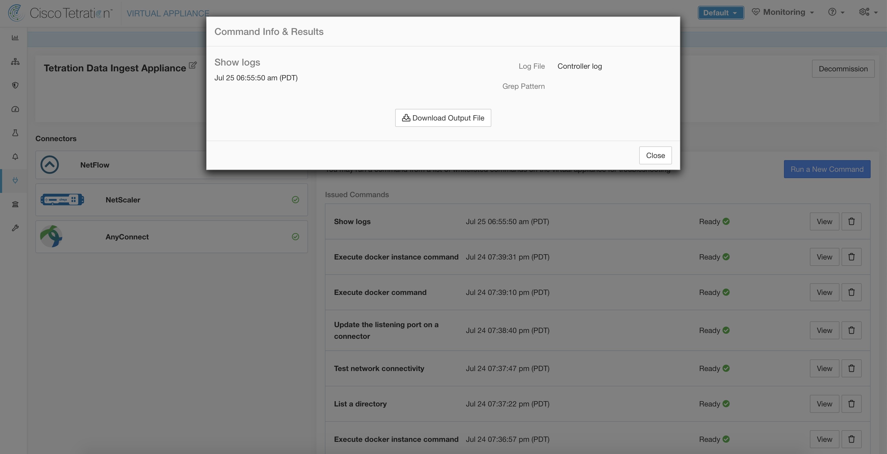
Task: Open the bell alerts sidebar icon
Action: click(x=15, y=156)
